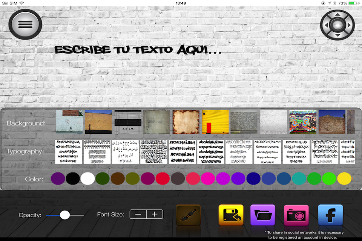Image resolution: width=362 pixels, height=241 pixels.
Task: Pick the navy blue color swatch
Action: [x=253, y=178]
